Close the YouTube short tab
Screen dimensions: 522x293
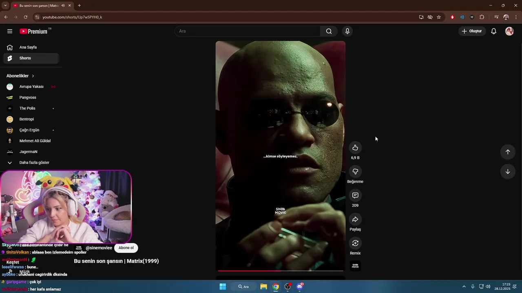coord(69,5)
